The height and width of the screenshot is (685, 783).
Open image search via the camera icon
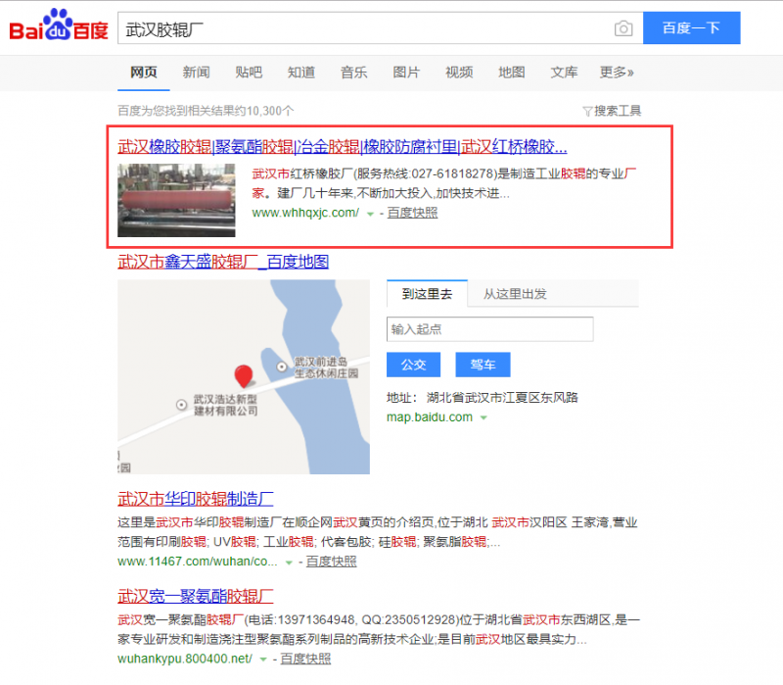pos(623,28)
